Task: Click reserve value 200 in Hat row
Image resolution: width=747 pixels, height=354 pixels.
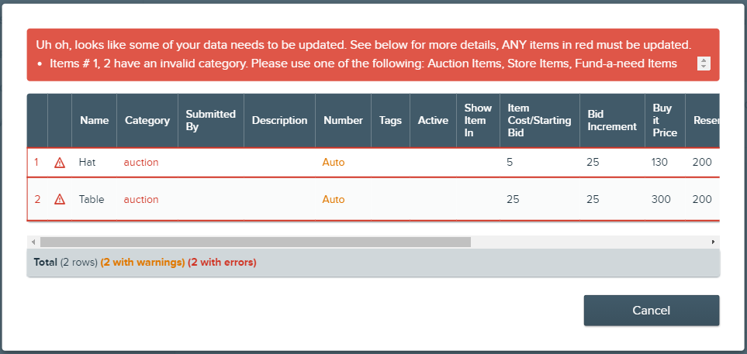Action: pyautogui.click(x=702, y=162)
